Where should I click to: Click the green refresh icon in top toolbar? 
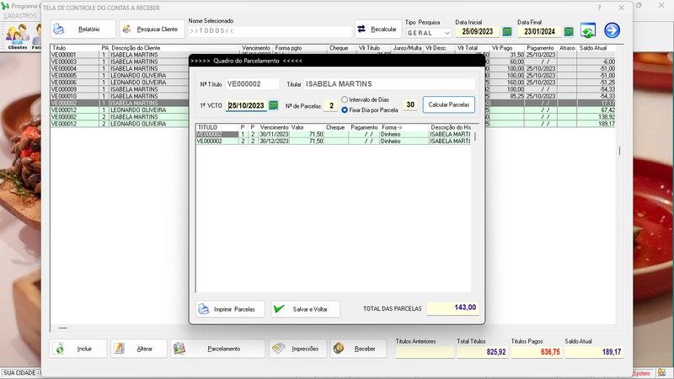[588, 31]
